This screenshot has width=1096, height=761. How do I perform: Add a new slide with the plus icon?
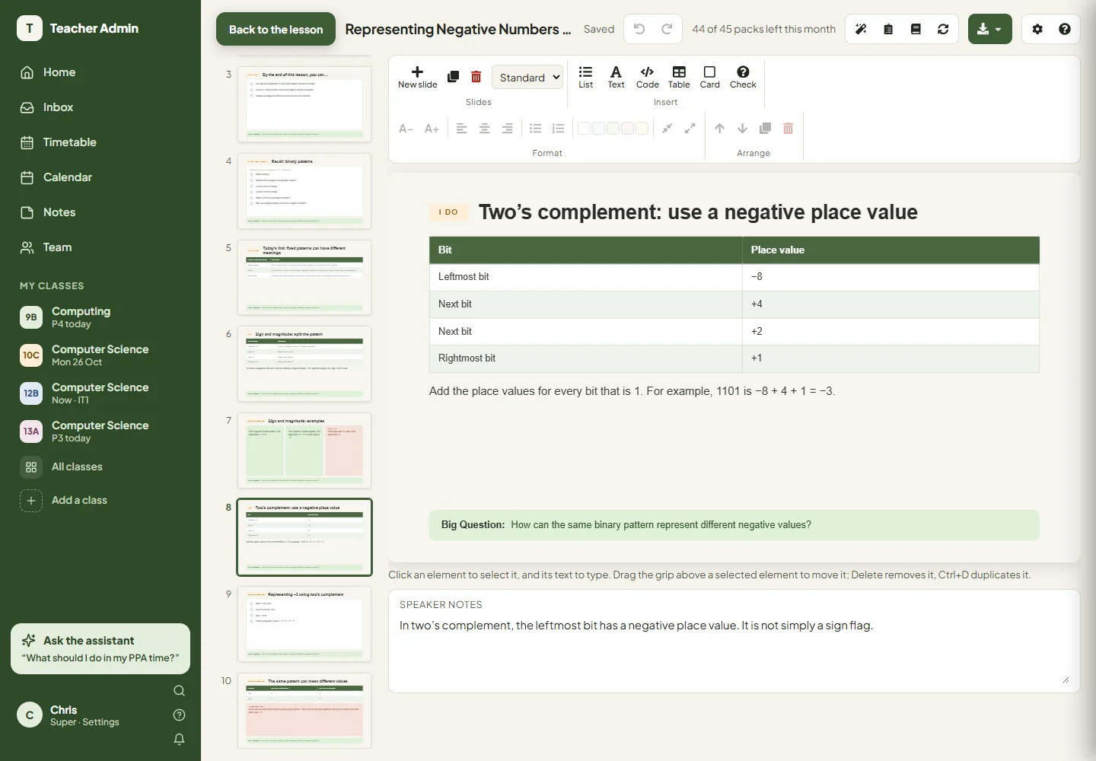(x=417, y=77)
